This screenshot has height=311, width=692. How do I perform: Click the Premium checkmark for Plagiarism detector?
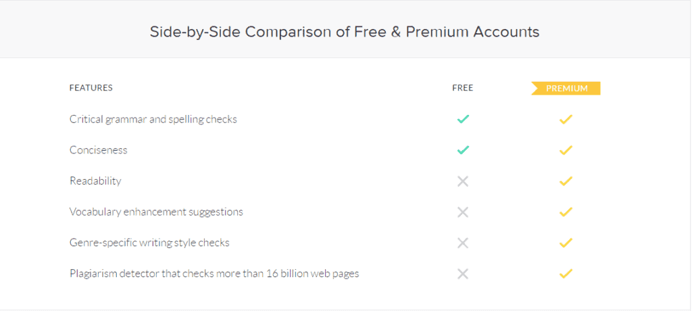(x=566, y=273)
